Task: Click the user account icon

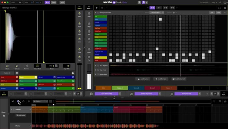Action: click(x=225, y=3)
